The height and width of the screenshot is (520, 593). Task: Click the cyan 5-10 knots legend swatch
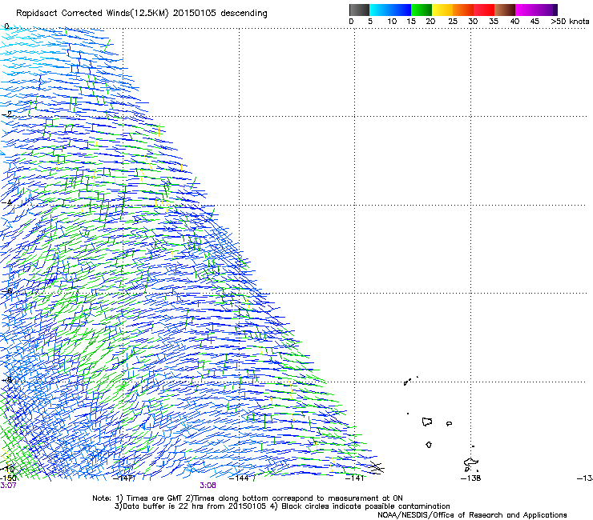pos(379,10)
